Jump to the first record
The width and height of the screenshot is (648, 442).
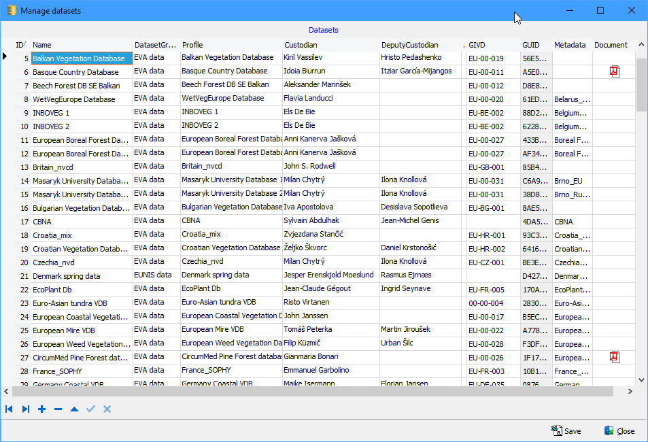click(9, 409)
